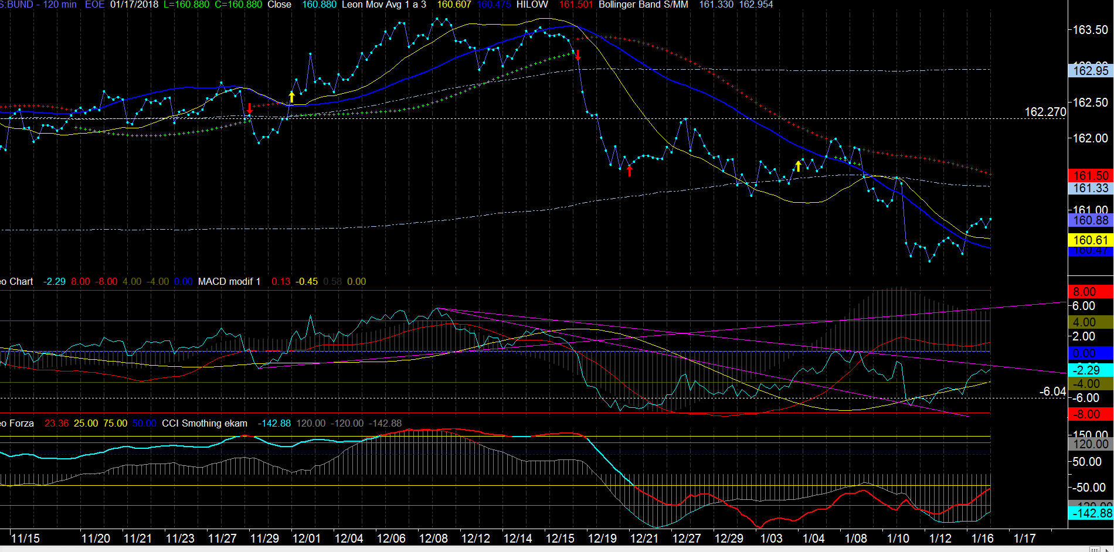Click the 161.330 Bollinger value in the header
This screenshot has height=552, width=1114.
[x=716, y=5]
